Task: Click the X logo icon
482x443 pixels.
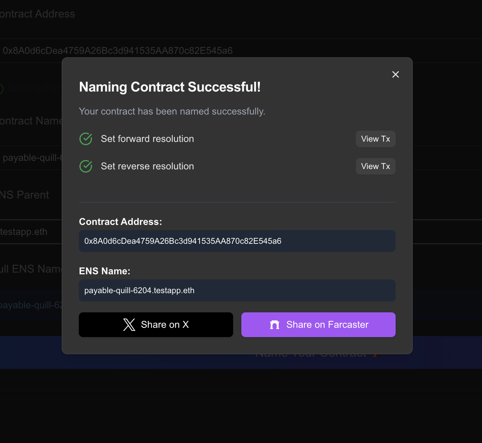Action: (x=129, y=325)
